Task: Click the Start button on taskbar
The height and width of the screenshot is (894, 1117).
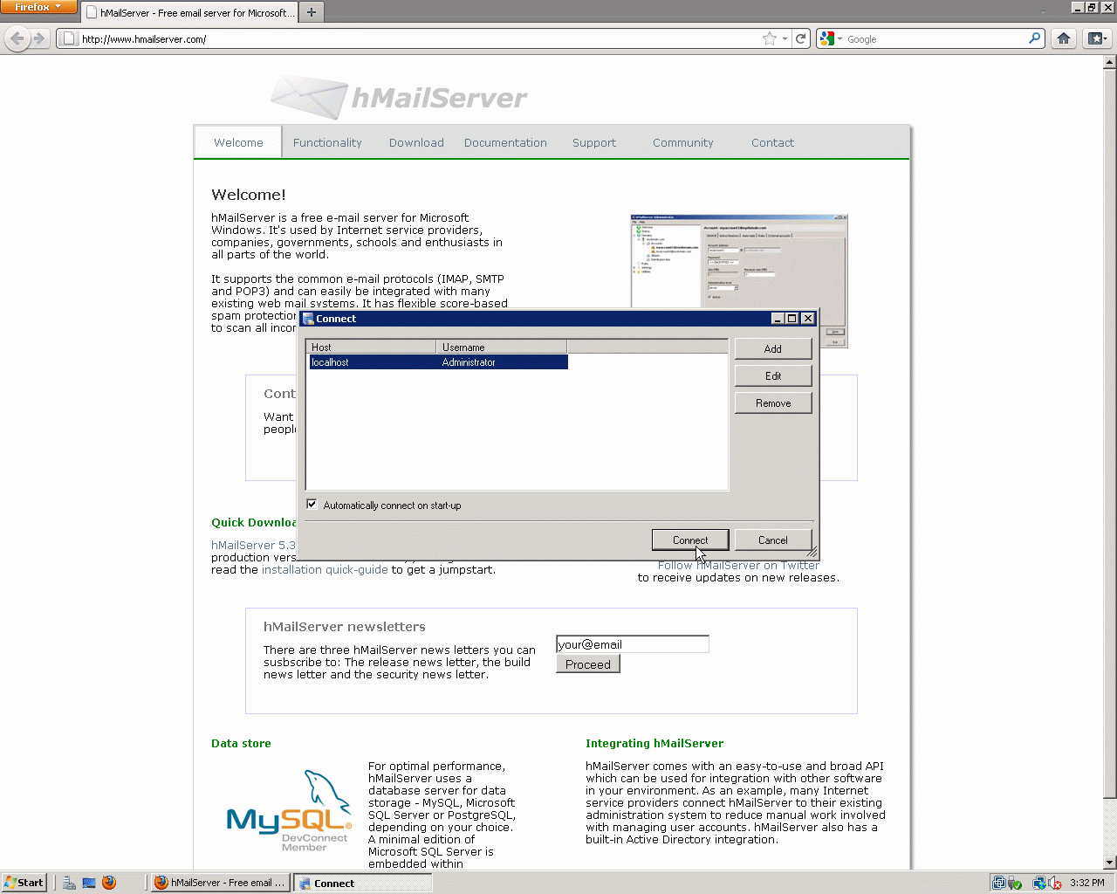Action: [x=24, y=883]
